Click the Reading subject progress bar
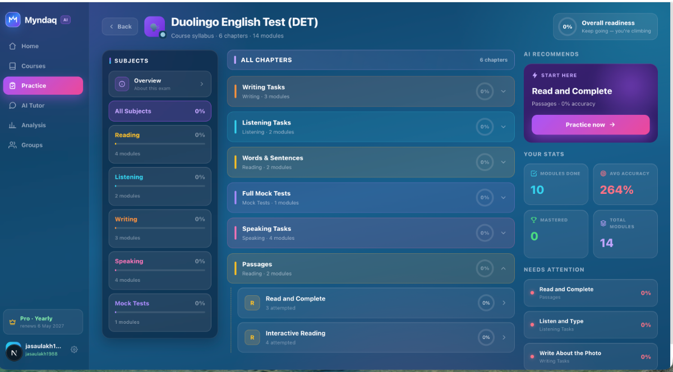The width and height of the screenshot is (673, 372). tap(160, 144)
